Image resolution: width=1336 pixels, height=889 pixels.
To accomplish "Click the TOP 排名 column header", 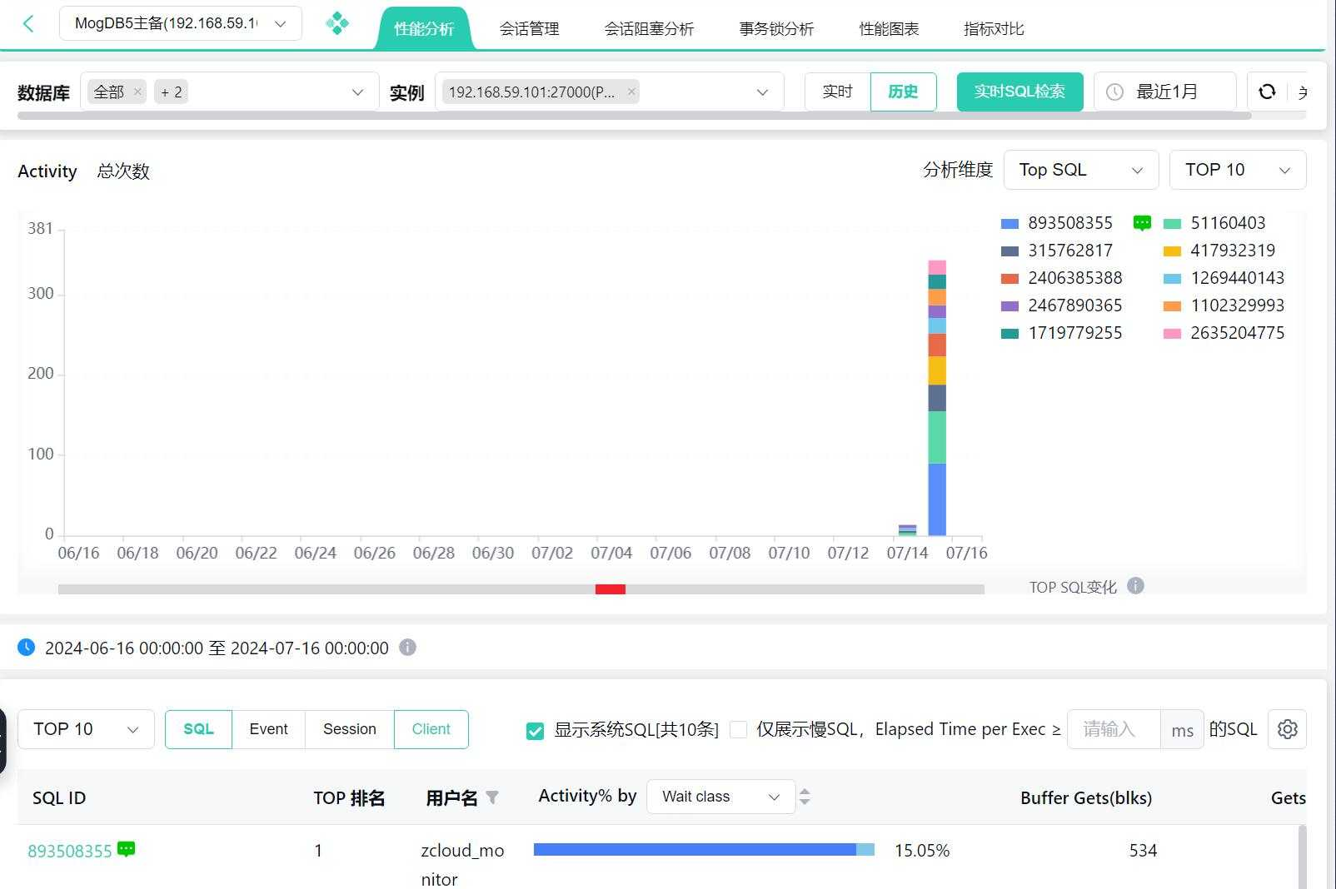I will 349,798.
